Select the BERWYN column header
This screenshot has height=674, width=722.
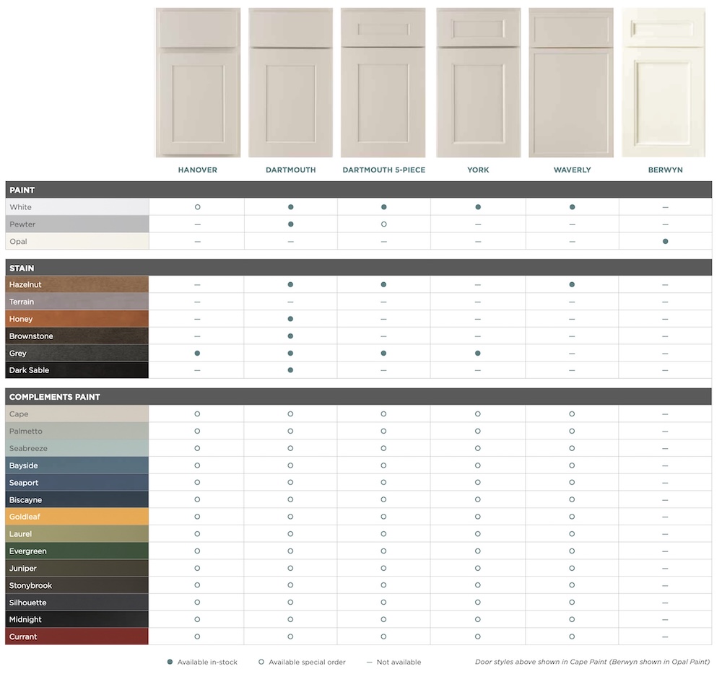tap(665, 170)
